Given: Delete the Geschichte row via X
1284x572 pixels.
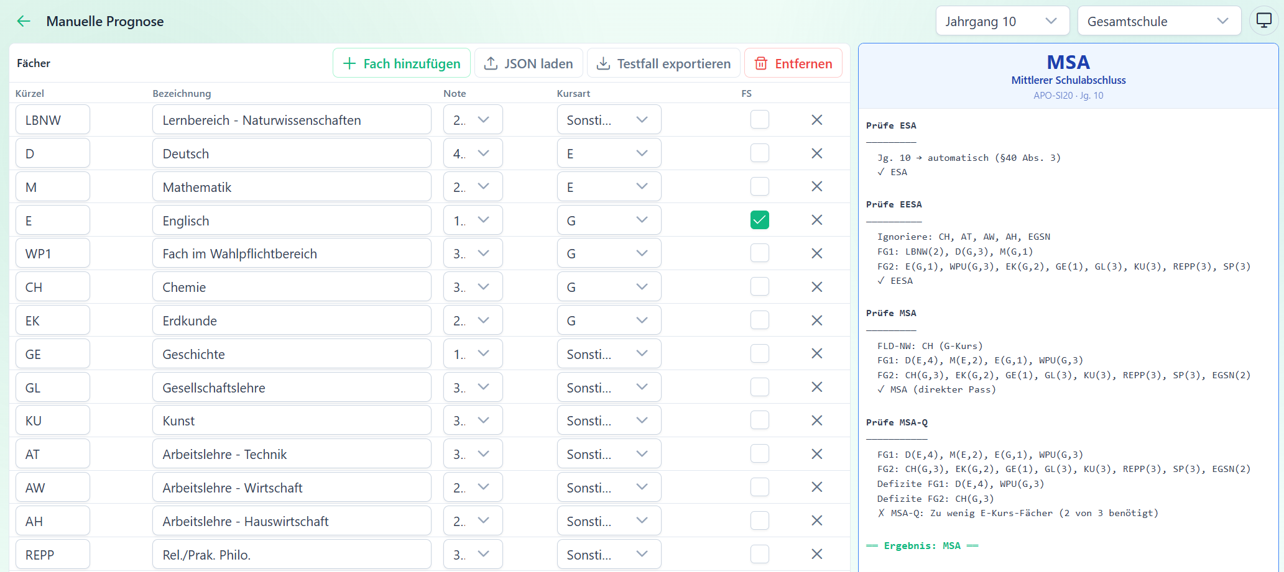Looking at the screenshot, I should click(817, 353).
